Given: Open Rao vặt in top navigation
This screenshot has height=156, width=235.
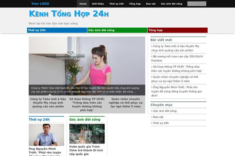Looking at the screenshot, I should pos(151,4).
